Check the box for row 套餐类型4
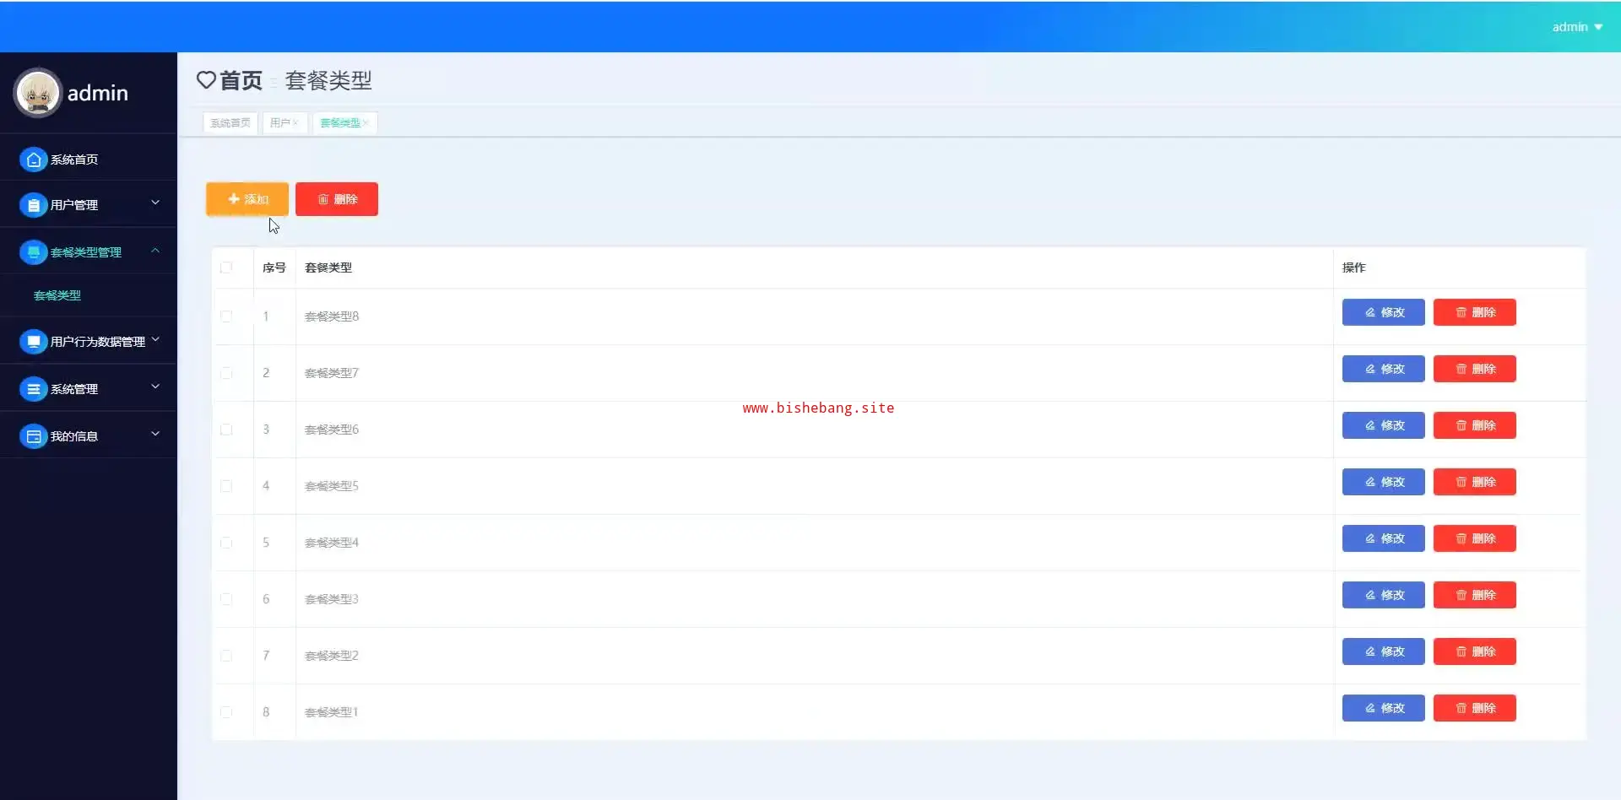Viewport: 1621px width, 800px height. point(226,543)
